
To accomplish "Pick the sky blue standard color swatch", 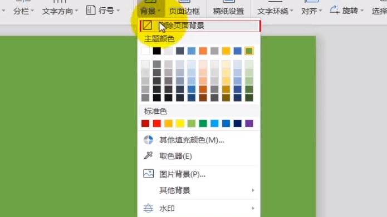I will [214, 123].
